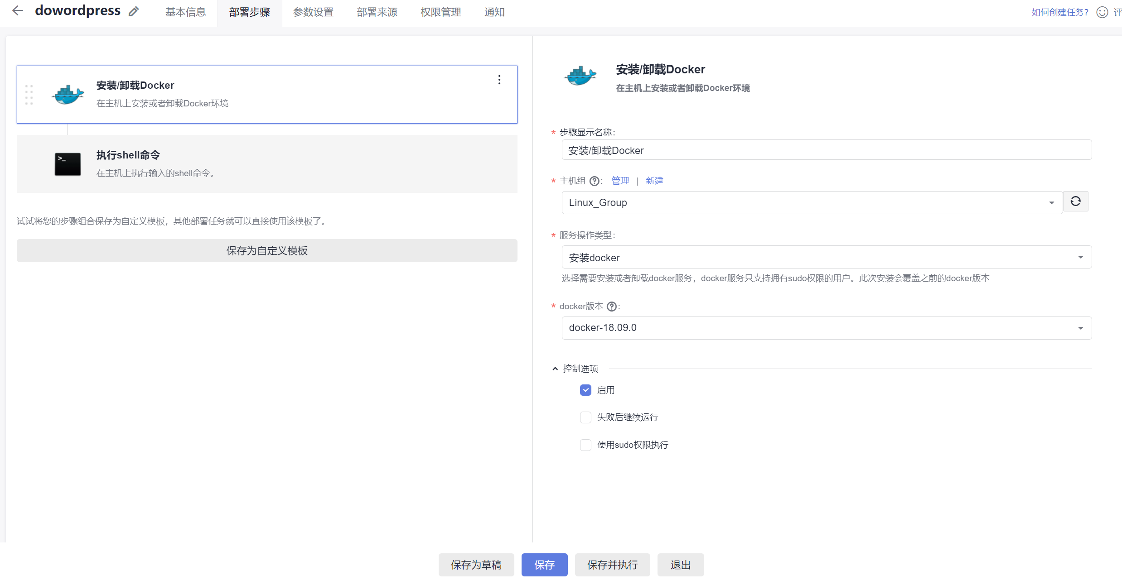Collapse the 控制选项 section

tap(555, 369)
